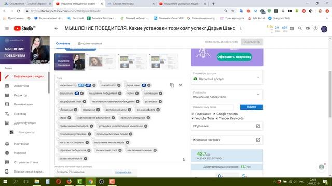Viewport: 332px width, 186px height.
Task: Remove the 'зона комфорта' tag
Action: pos(158,110)
